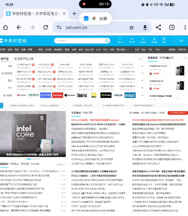Click the 中关村在线 site logo

point(13,41)
